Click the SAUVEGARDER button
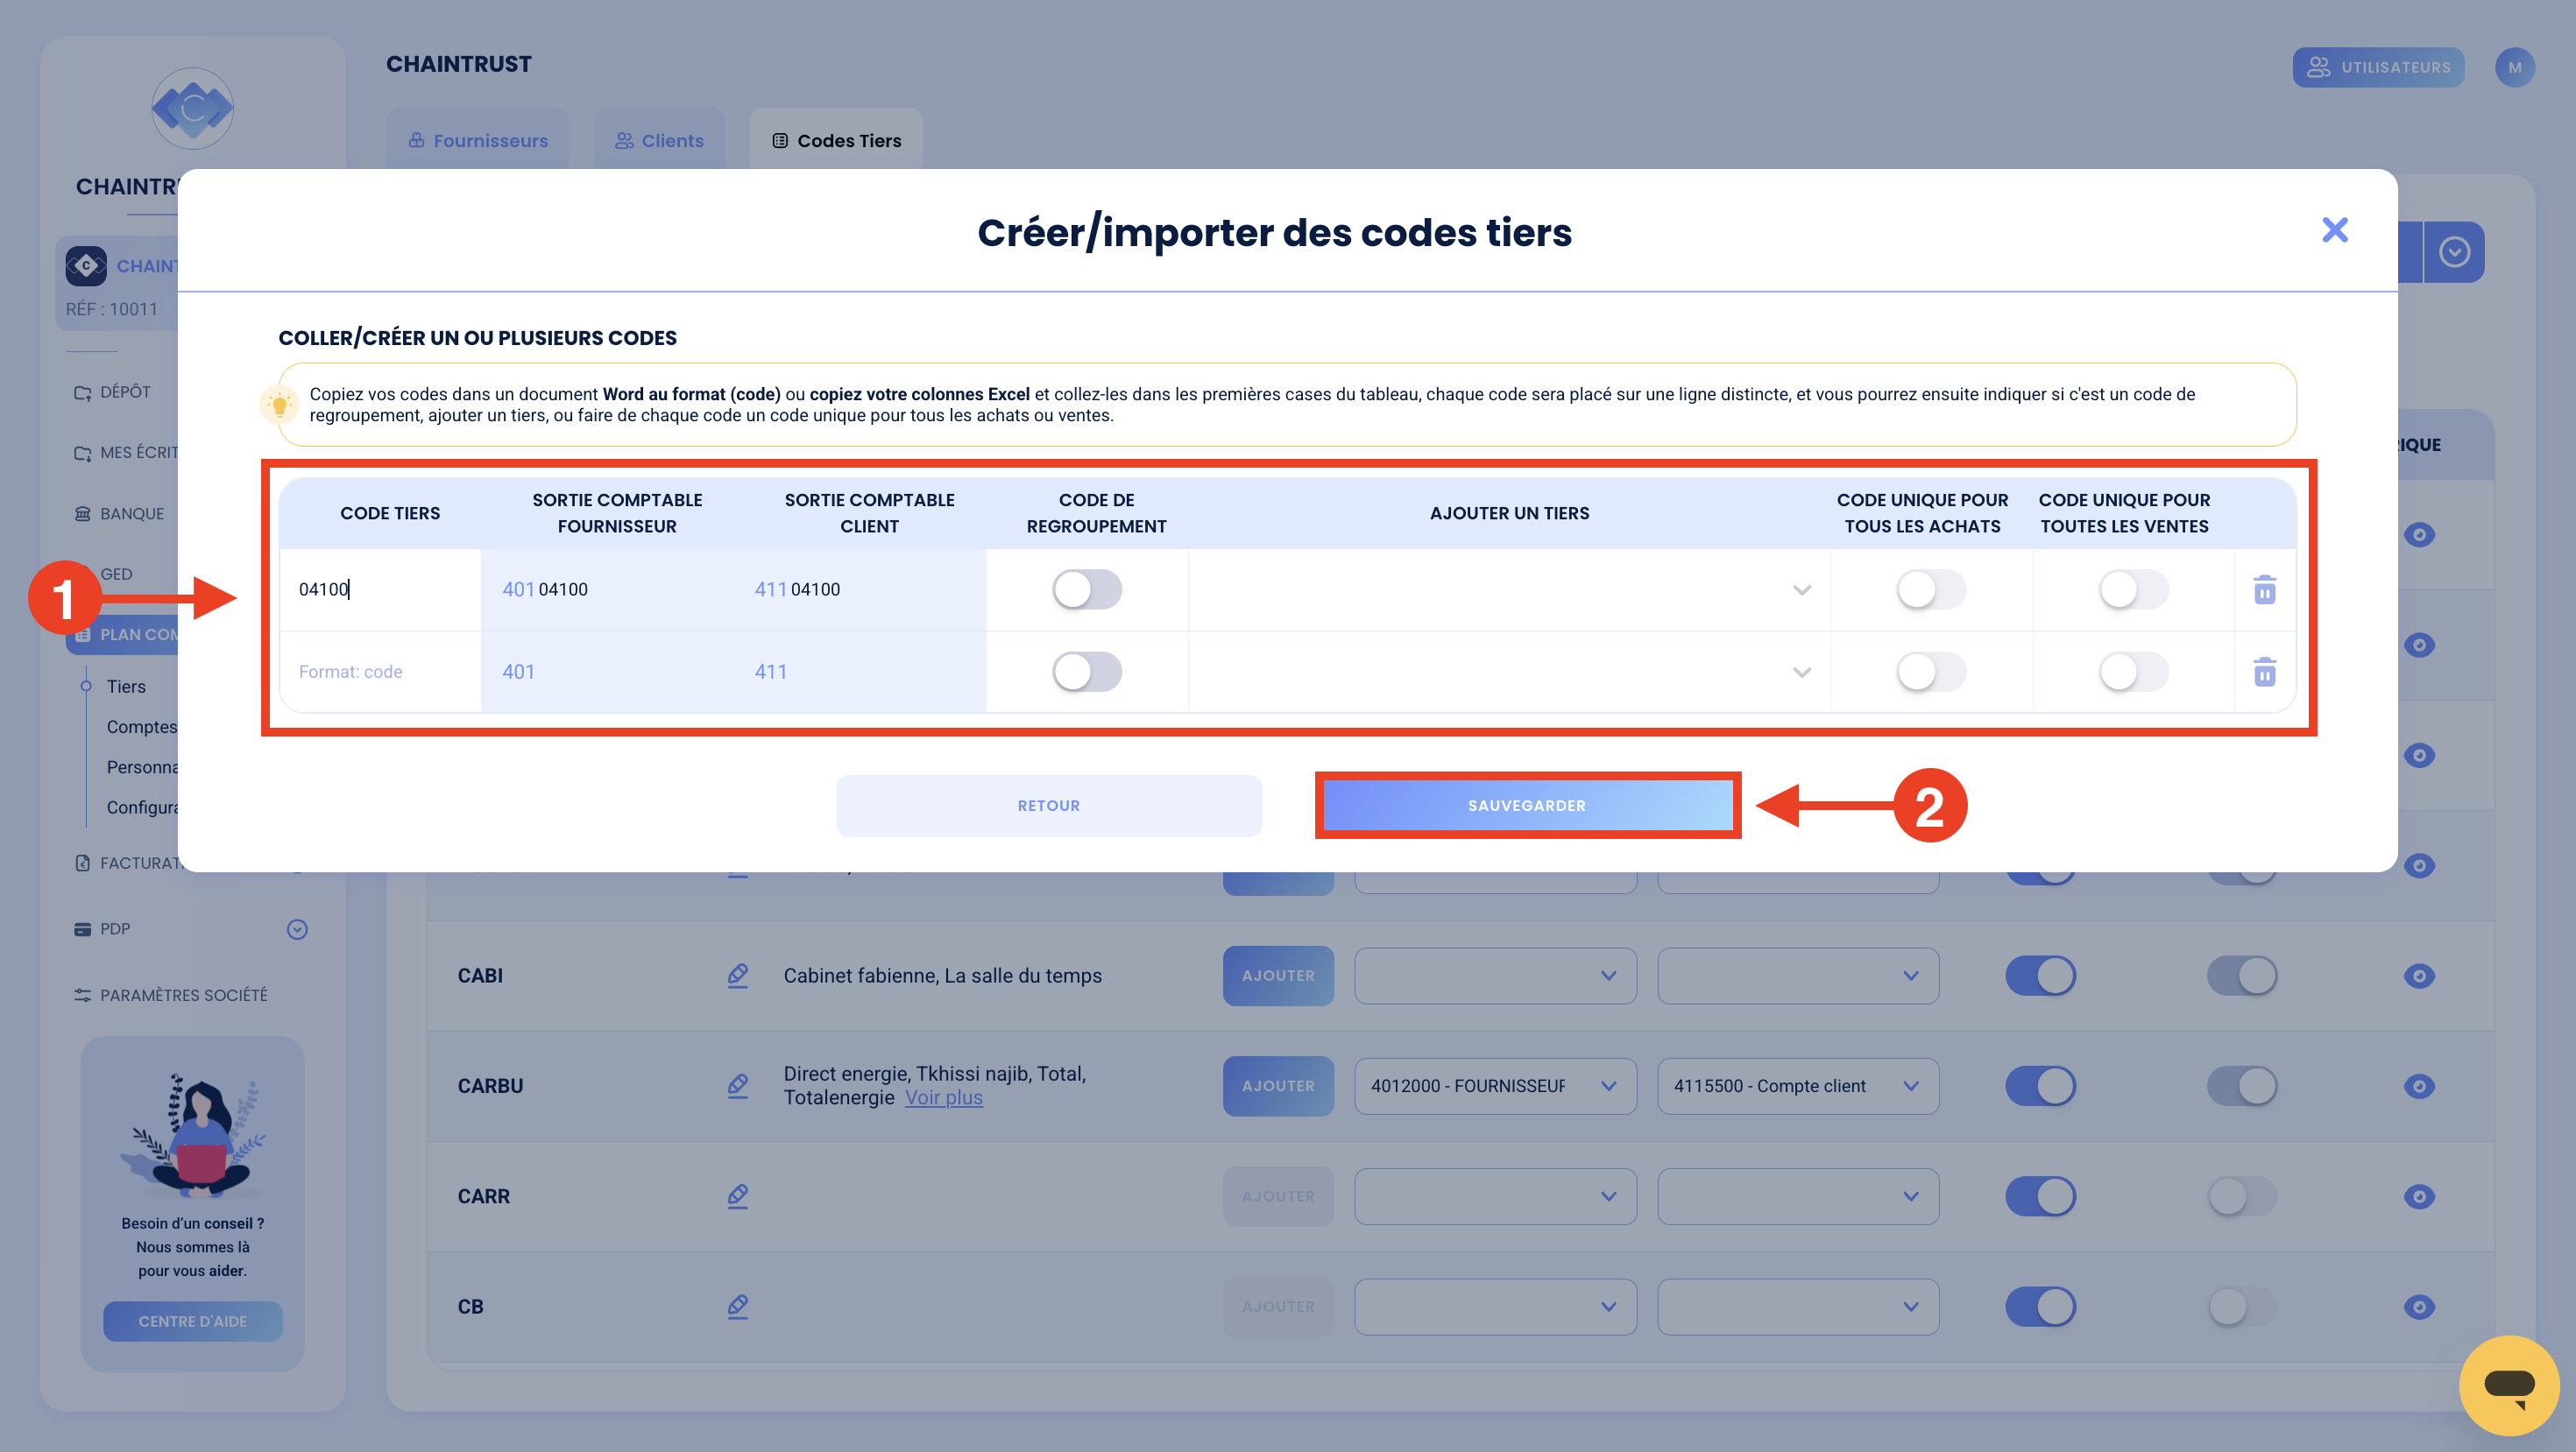This screenshot has width=2576, height=1452. tap(1526, 805)
